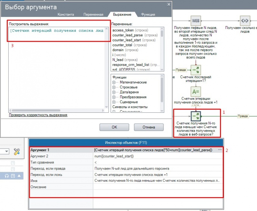Click the 'Аргумент 2' value cell
The width and height of the screenshot is (257, 211).
[158, 156]
